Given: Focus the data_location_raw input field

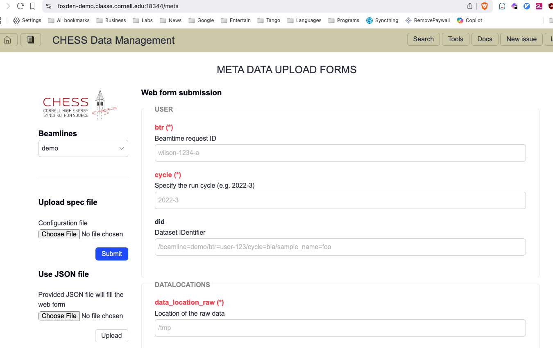Looking at the screenshot, I should tap(340, 328).
